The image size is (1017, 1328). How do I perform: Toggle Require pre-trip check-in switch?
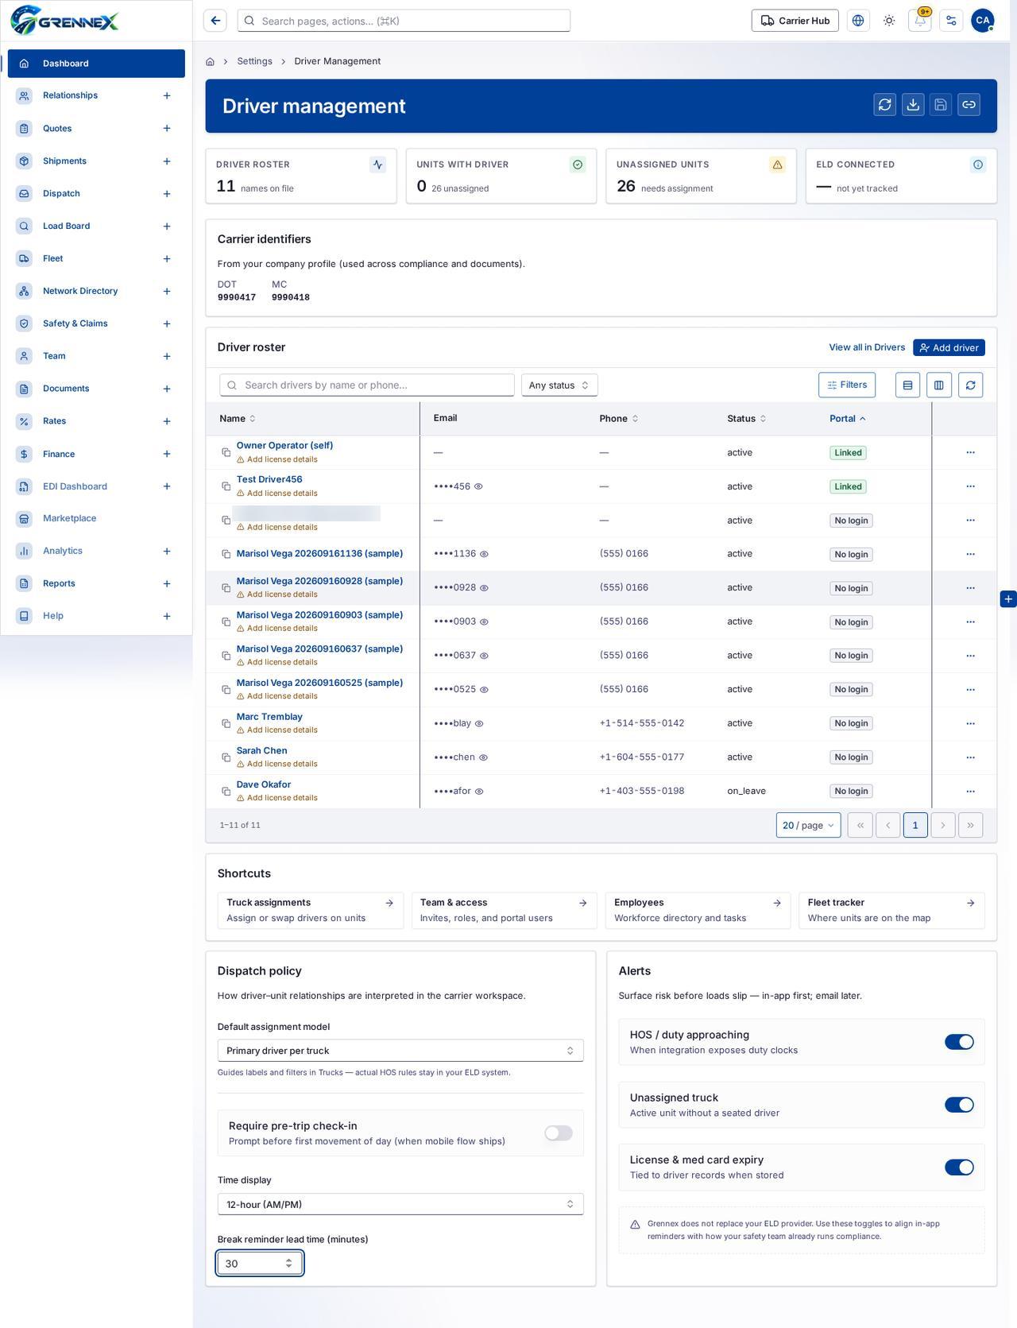559,1133
